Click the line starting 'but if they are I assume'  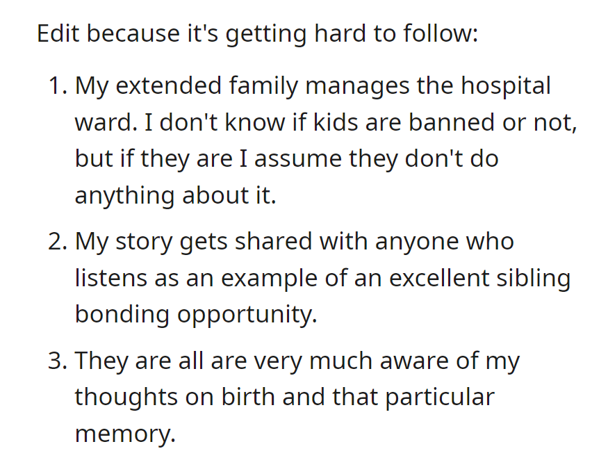coord(286,159)
